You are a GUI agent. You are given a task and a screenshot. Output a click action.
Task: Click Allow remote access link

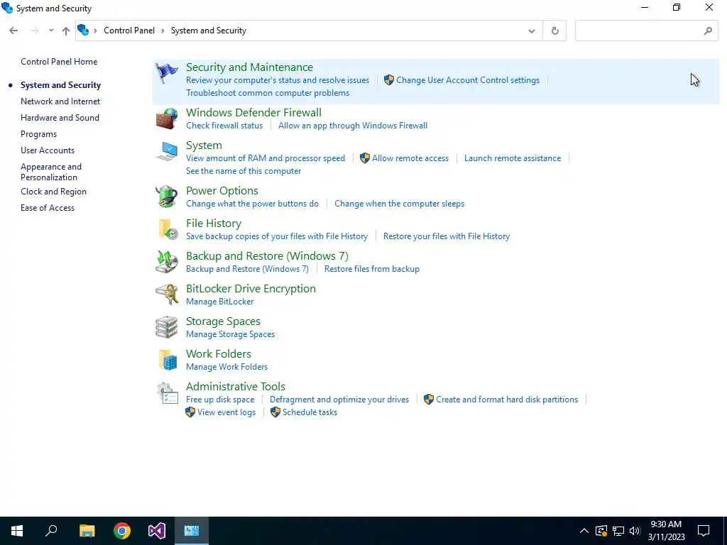coord(410,158)
